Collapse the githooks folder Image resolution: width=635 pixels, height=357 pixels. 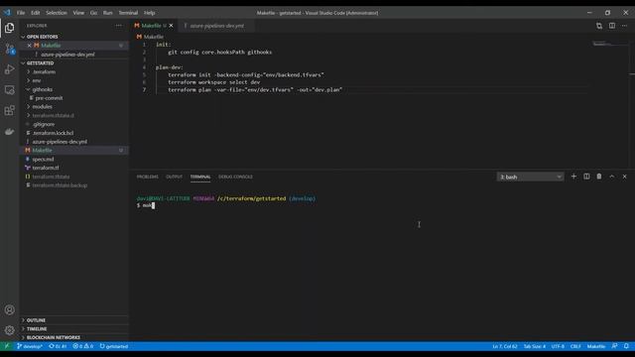pyautogui.click(x=42, y=89)
